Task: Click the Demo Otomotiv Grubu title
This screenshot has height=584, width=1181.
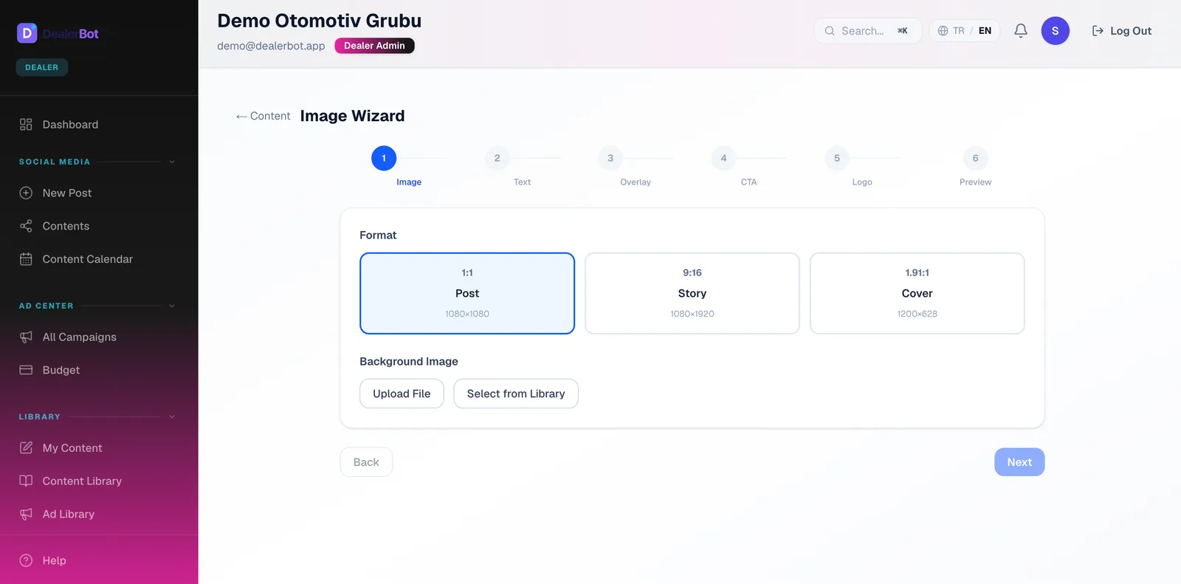Action: pos(320,21)
